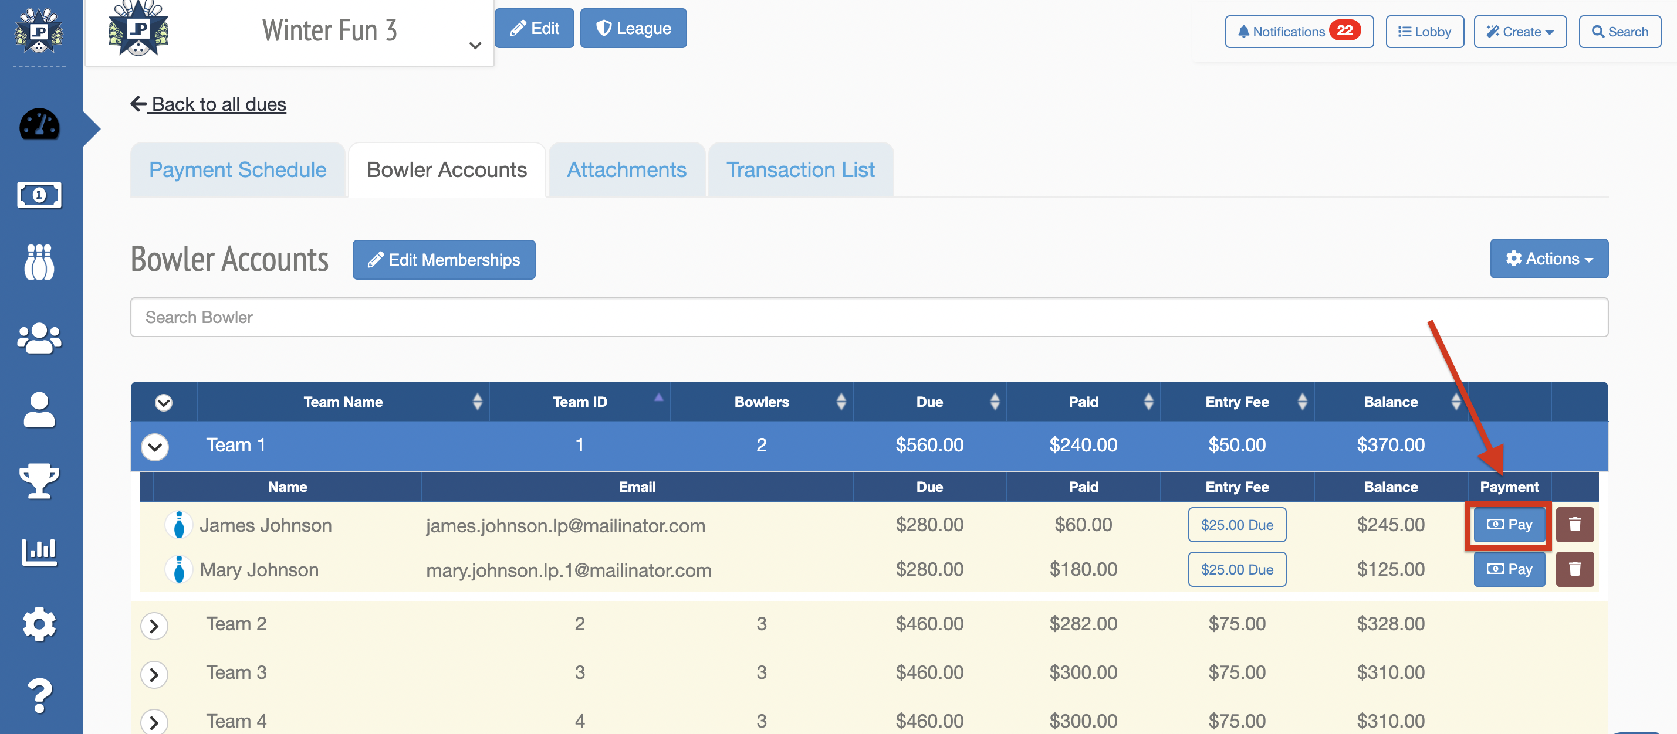1677x734 pixels.
Task: Open the bowling pins sidebar icon
Action: click(39, 262)
